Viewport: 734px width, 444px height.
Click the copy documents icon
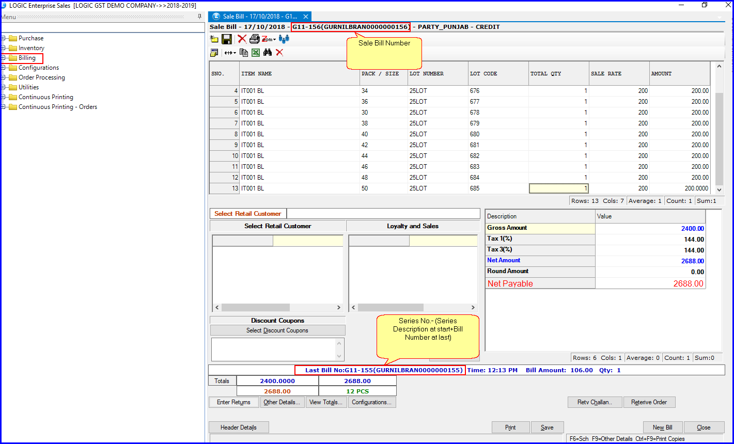244,53
